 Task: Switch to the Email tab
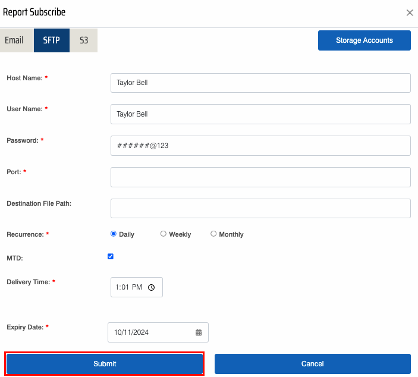click(16, 40)
